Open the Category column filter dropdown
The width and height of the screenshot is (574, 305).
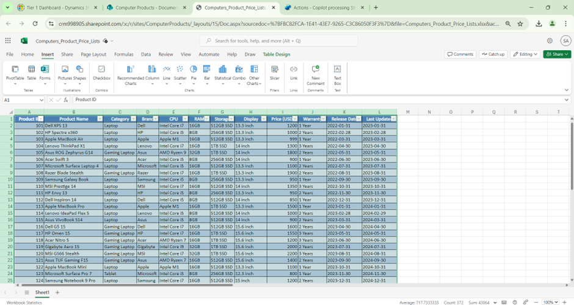[x=133, y=119]
